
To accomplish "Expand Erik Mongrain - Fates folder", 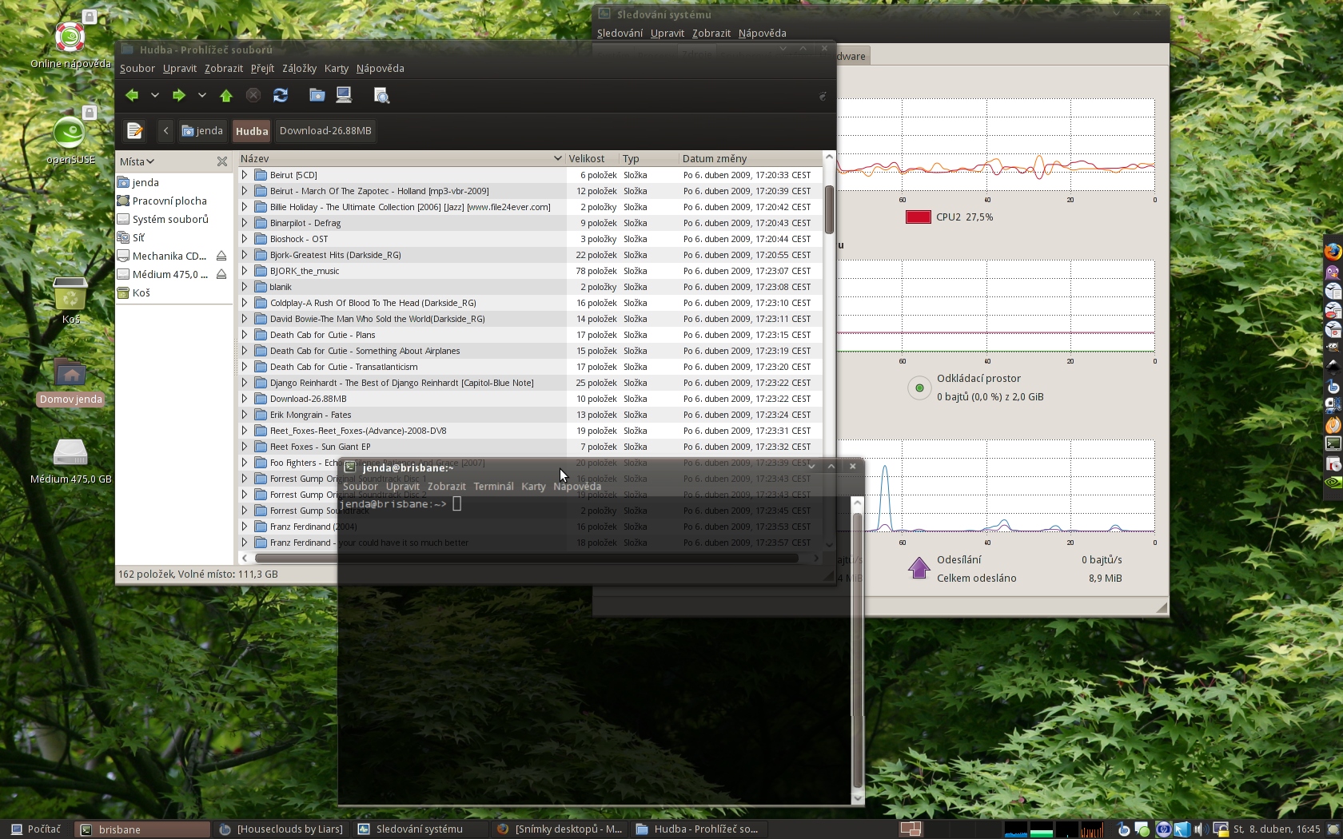I will pos(245,415).
